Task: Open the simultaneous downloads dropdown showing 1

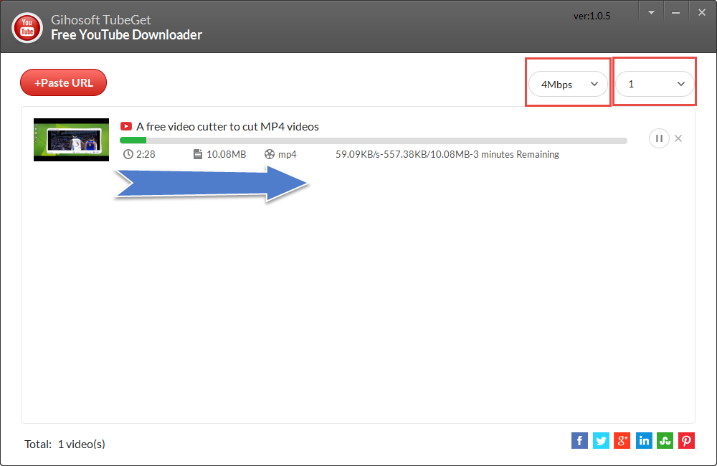Action: point(655,84)
